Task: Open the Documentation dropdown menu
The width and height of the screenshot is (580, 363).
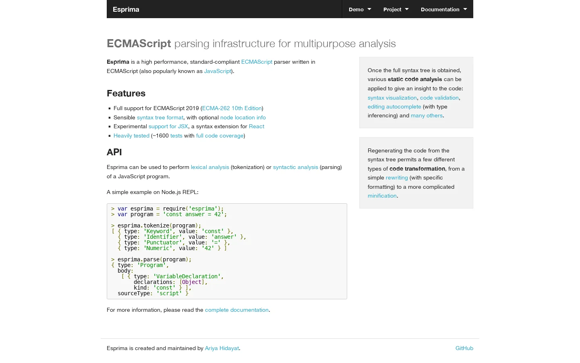Action: coord(444,9)
